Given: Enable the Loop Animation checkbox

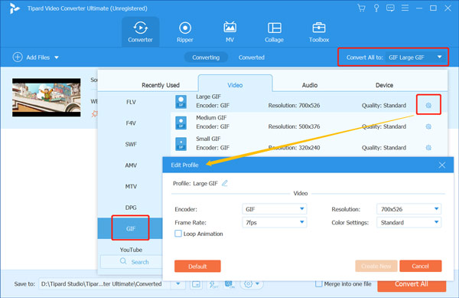Looking at the screenshot, I should 178,234.
